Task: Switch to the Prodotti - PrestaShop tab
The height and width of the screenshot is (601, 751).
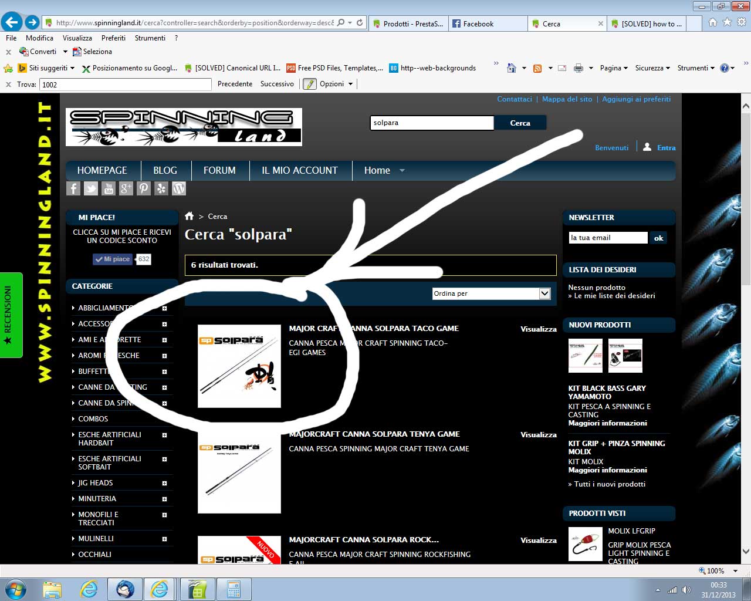Action: pos(408,23)
